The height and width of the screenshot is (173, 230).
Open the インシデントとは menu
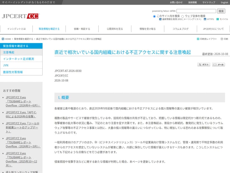tap(16, 29)
